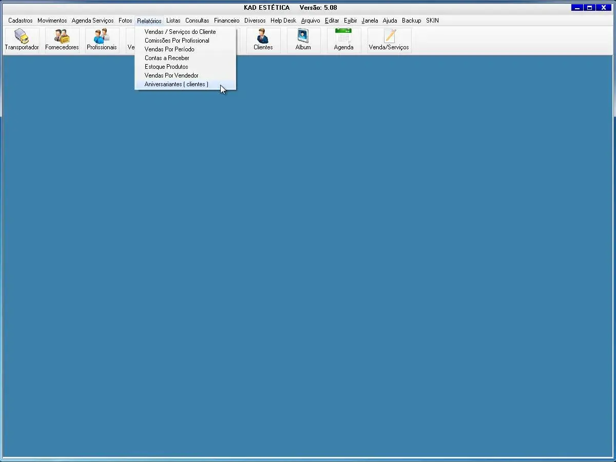616x462 pixels.
Task: Select Aniversariantes (clientes) report
Action: (176, 84)
